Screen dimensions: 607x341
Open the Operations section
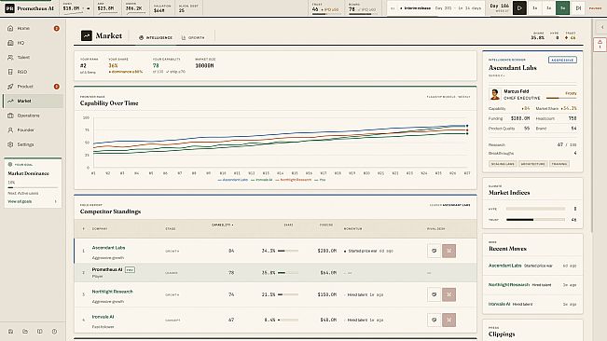(x=33, y=116)
